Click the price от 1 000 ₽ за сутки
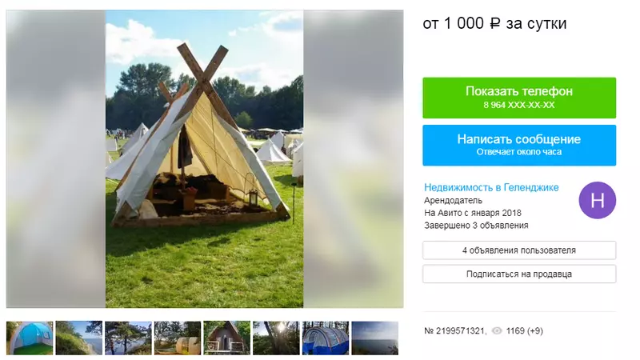 494,23
